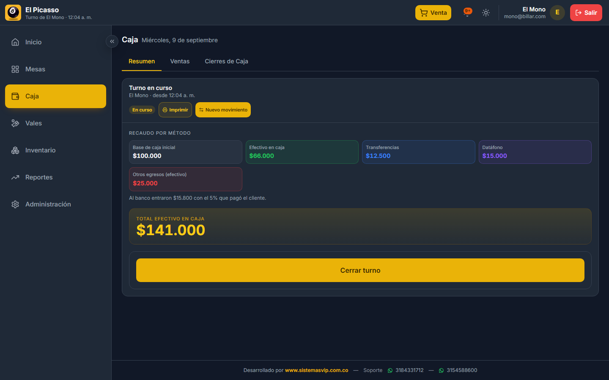Select the Efectivo en caja card
Viewport: 609px width, 380px height.
coord(302,152)
